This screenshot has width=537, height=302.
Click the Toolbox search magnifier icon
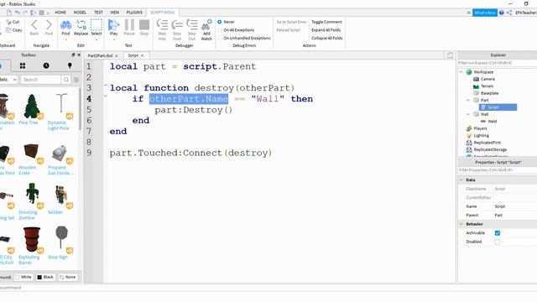tap(65, 80)
